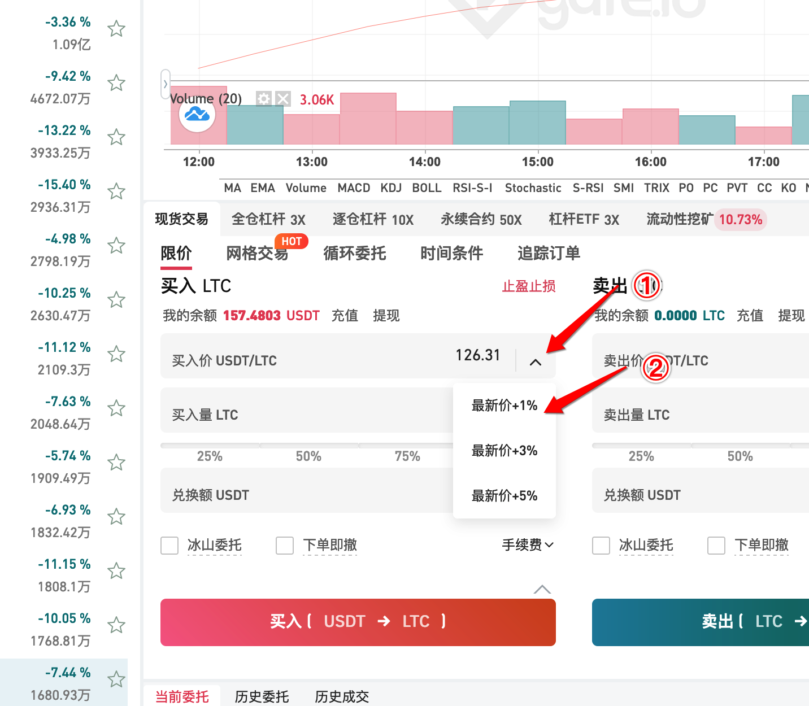Favorite the -6.93 % row star
The image size is (809, 706).
tap(116, 517)
